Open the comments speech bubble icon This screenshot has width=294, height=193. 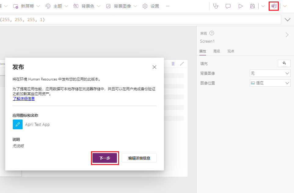click(x=228, y=6)
